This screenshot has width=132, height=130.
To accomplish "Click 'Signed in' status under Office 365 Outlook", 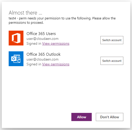I will click(34, 64).
